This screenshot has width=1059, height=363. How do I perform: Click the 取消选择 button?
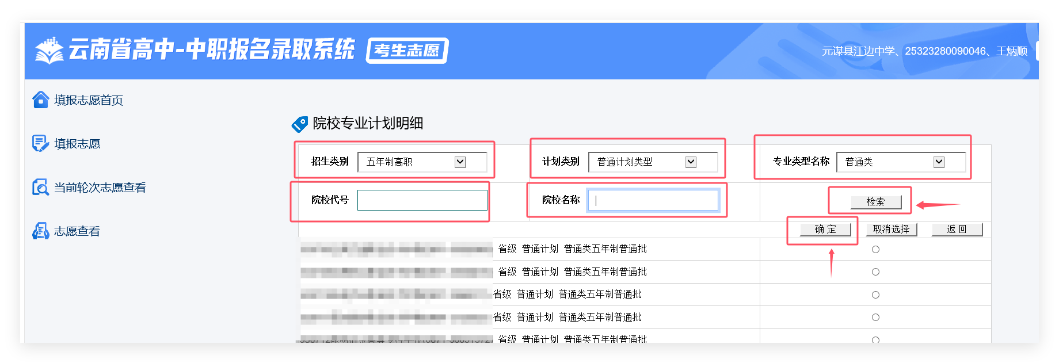(x=891, y=230)
